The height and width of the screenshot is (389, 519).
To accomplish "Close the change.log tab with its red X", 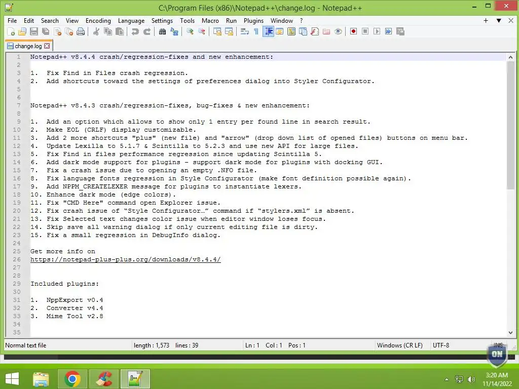I will tap(47, 46).
